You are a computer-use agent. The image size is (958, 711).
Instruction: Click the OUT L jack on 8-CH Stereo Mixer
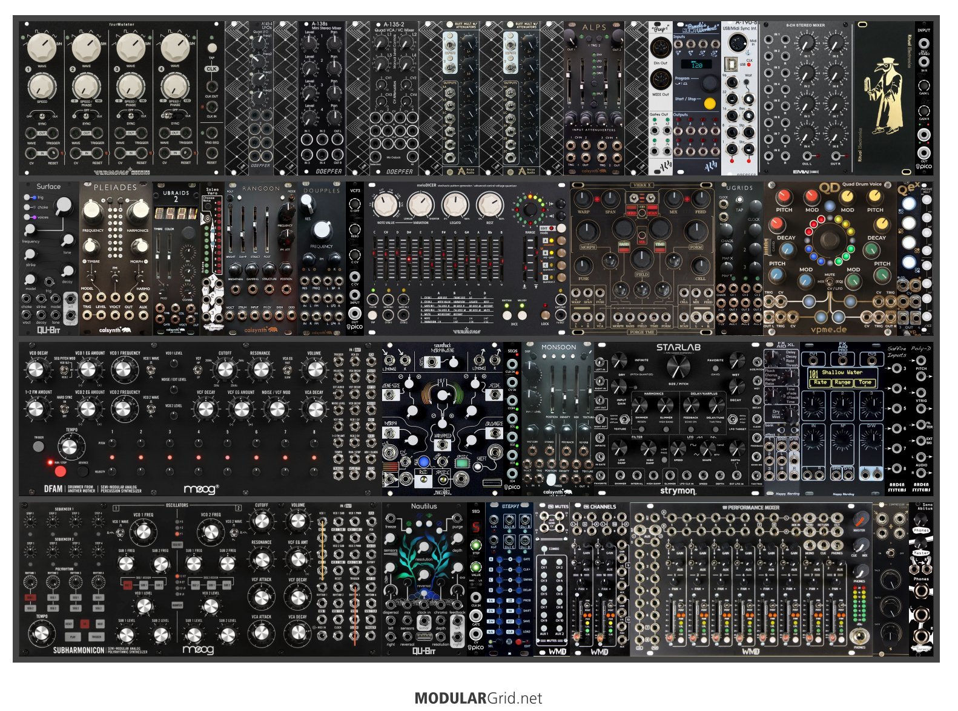(807, 155)
